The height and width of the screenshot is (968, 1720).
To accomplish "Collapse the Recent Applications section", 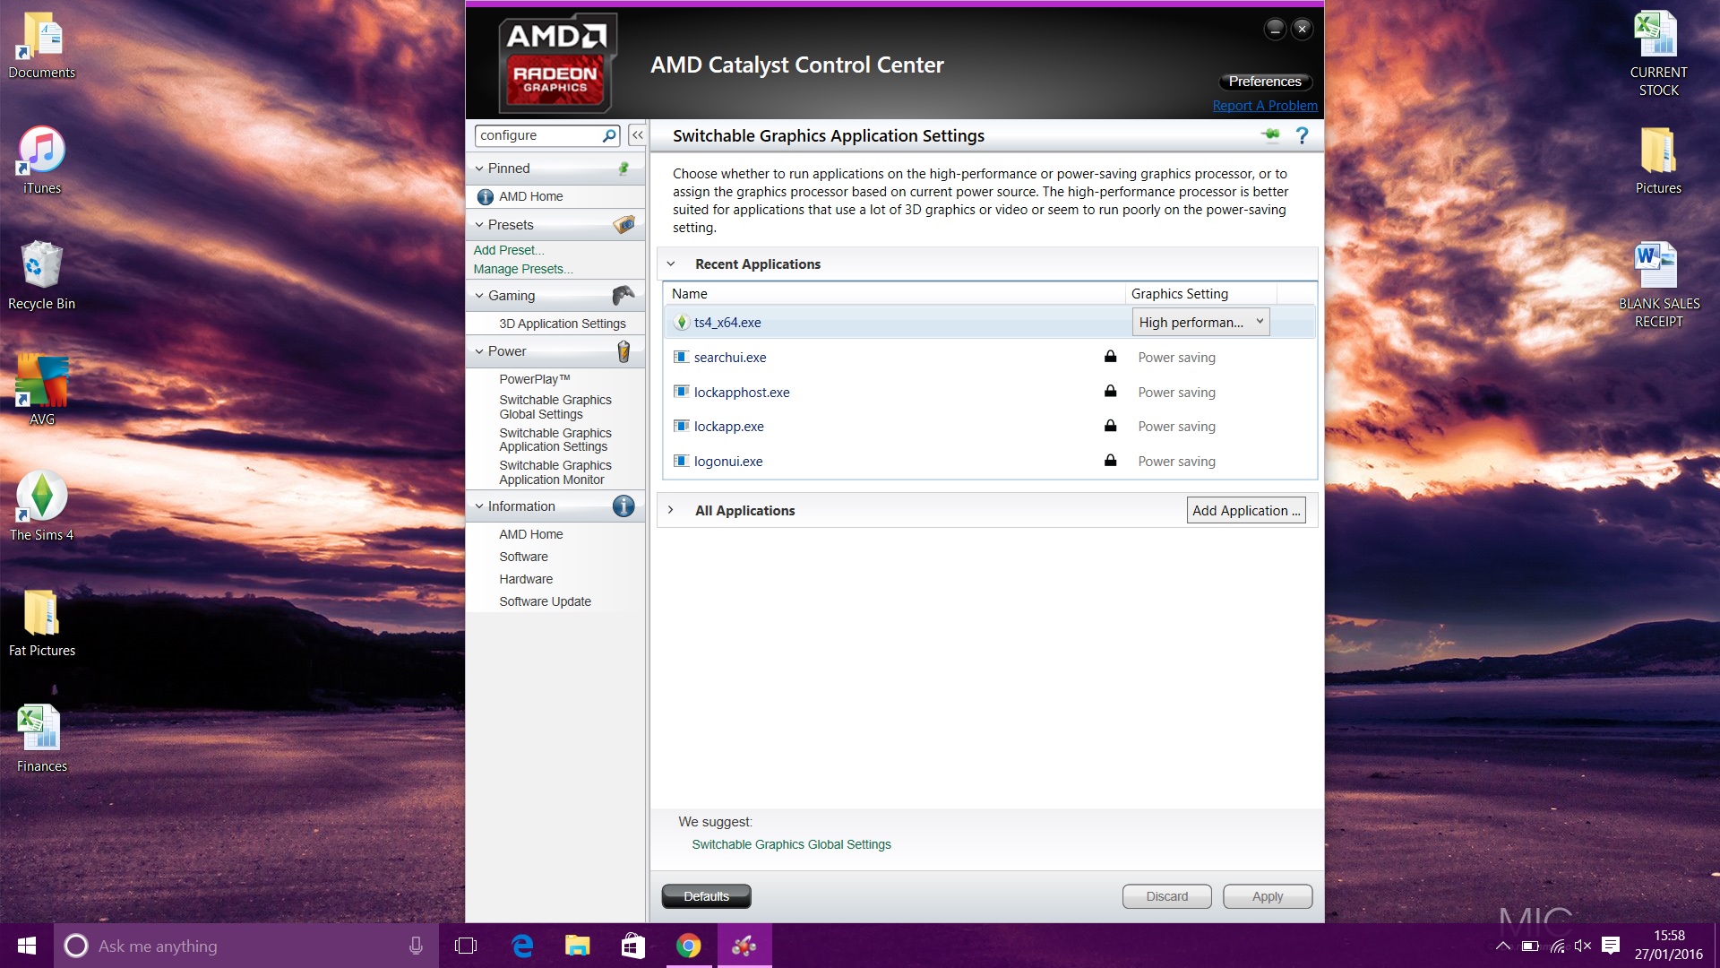I will point(671,264).
